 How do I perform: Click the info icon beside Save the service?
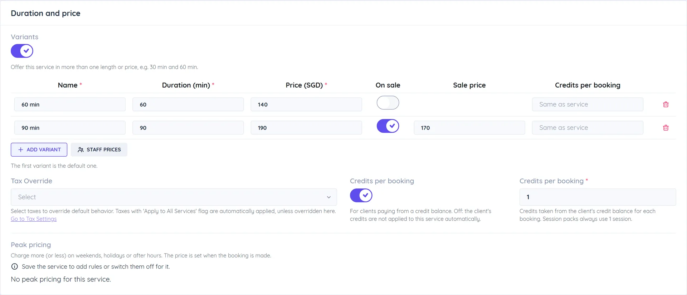15,266
